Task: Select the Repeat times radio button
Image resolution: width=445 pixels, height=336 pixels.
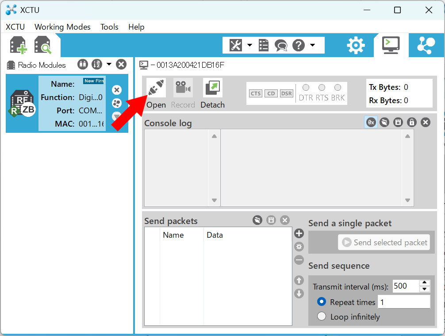Action: tap(322, 301)
